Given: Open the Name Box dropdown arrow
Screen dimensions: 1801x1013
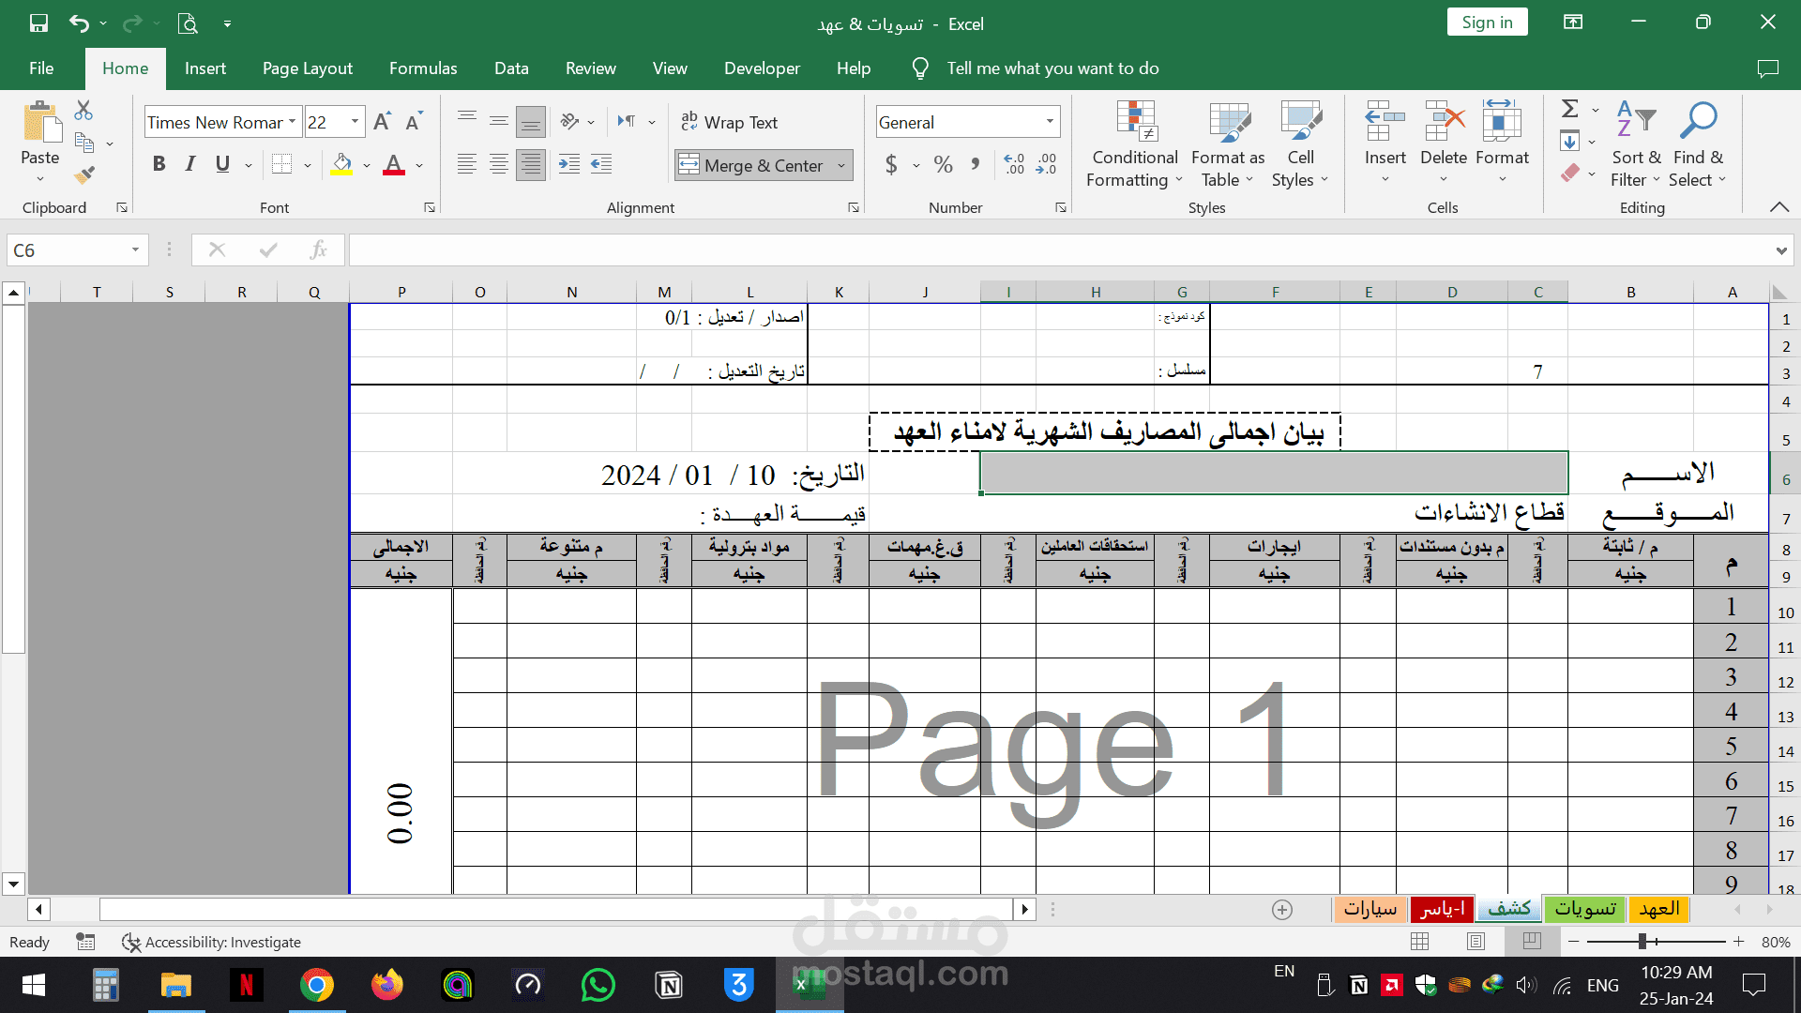Looking at the screenshot, I should coord(135,250).
